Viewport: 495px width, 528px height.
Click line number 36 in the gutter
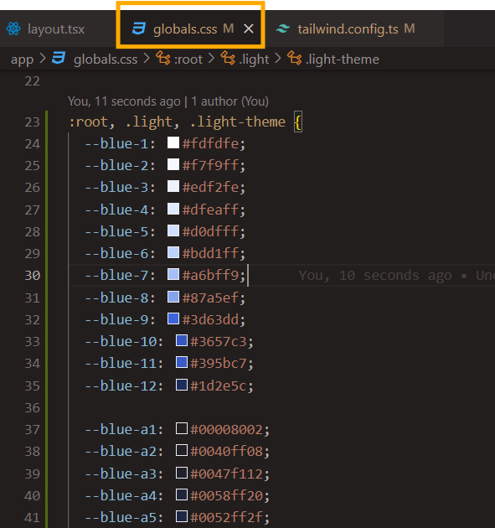(33, 408)
